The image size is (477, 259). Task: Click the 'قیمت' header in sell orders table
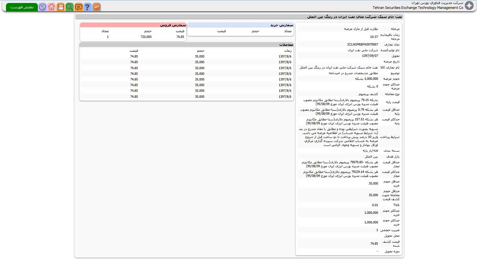click(x=180, y=31)
